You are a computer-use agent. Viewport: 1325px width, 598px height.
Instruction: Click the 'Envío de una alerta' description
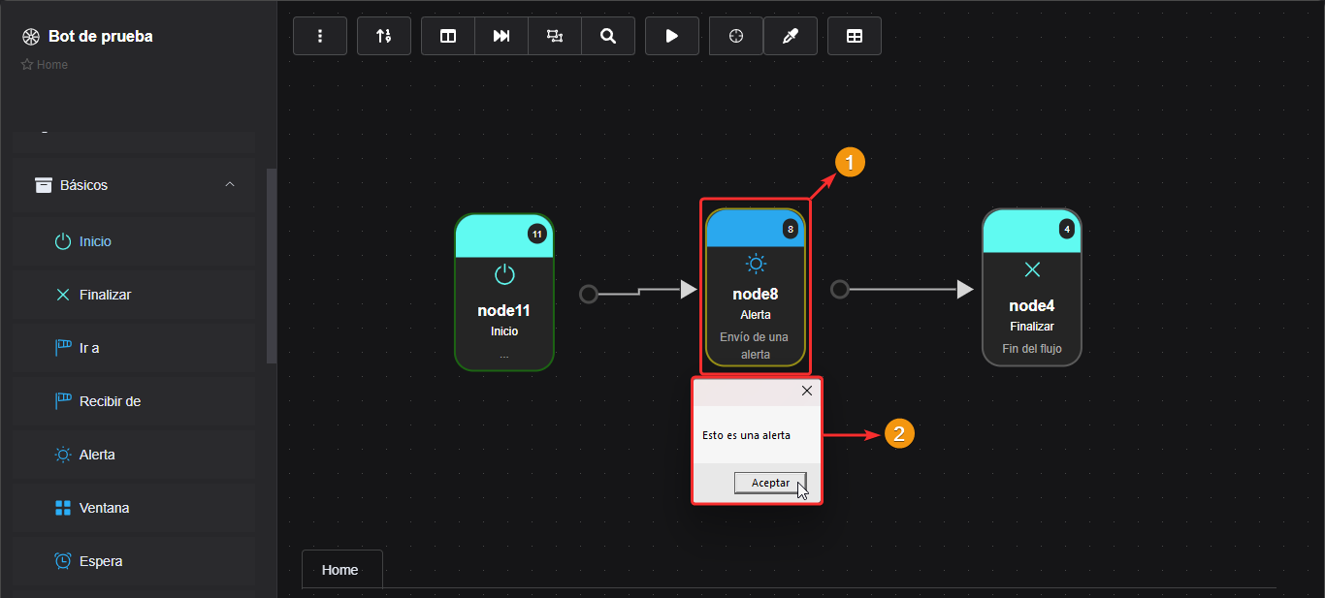(x=756, y=346)
